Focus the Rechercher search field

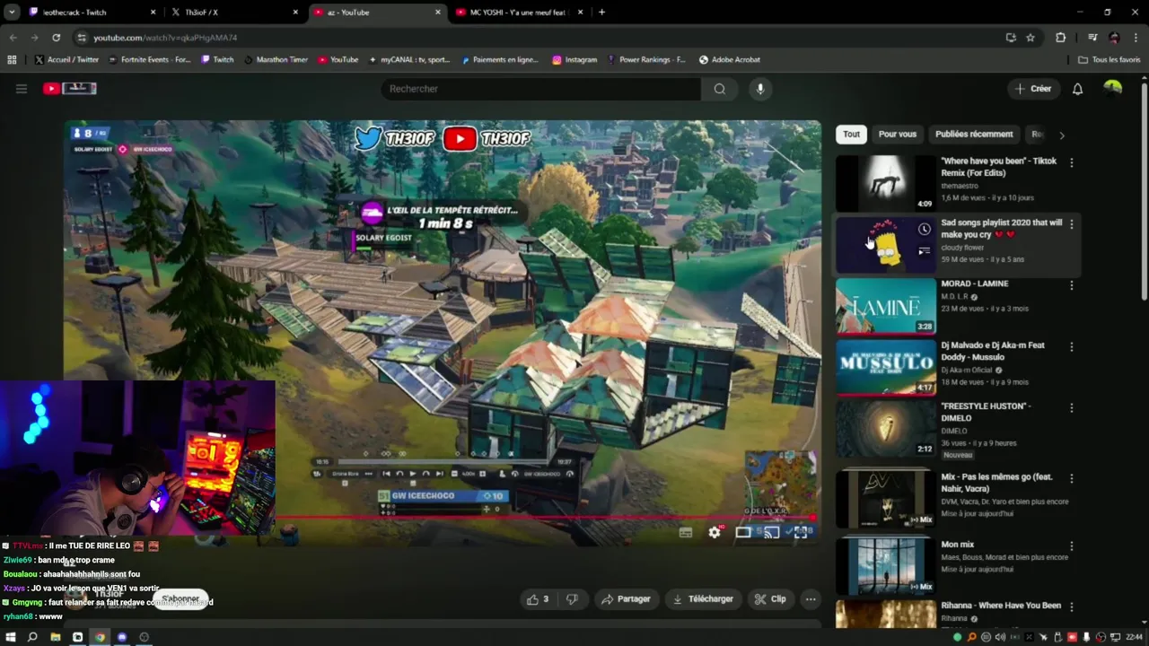541,89
